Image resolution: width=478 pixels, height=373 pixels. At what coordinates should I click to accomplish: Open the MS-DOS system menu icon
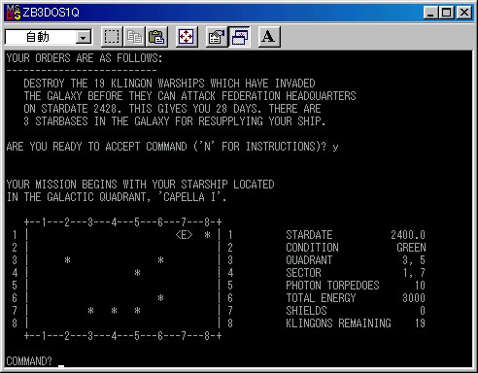coord(13,13)
